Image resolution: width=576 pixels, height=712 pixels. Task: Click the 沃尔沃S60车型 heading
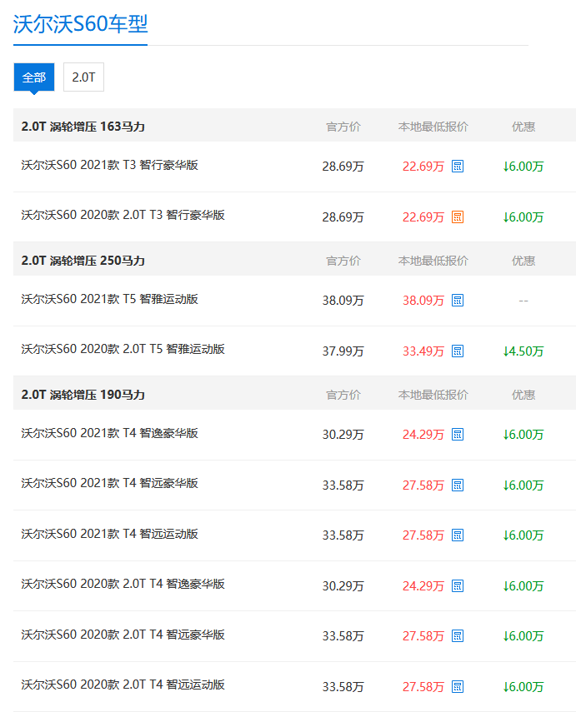coord(80,24)
